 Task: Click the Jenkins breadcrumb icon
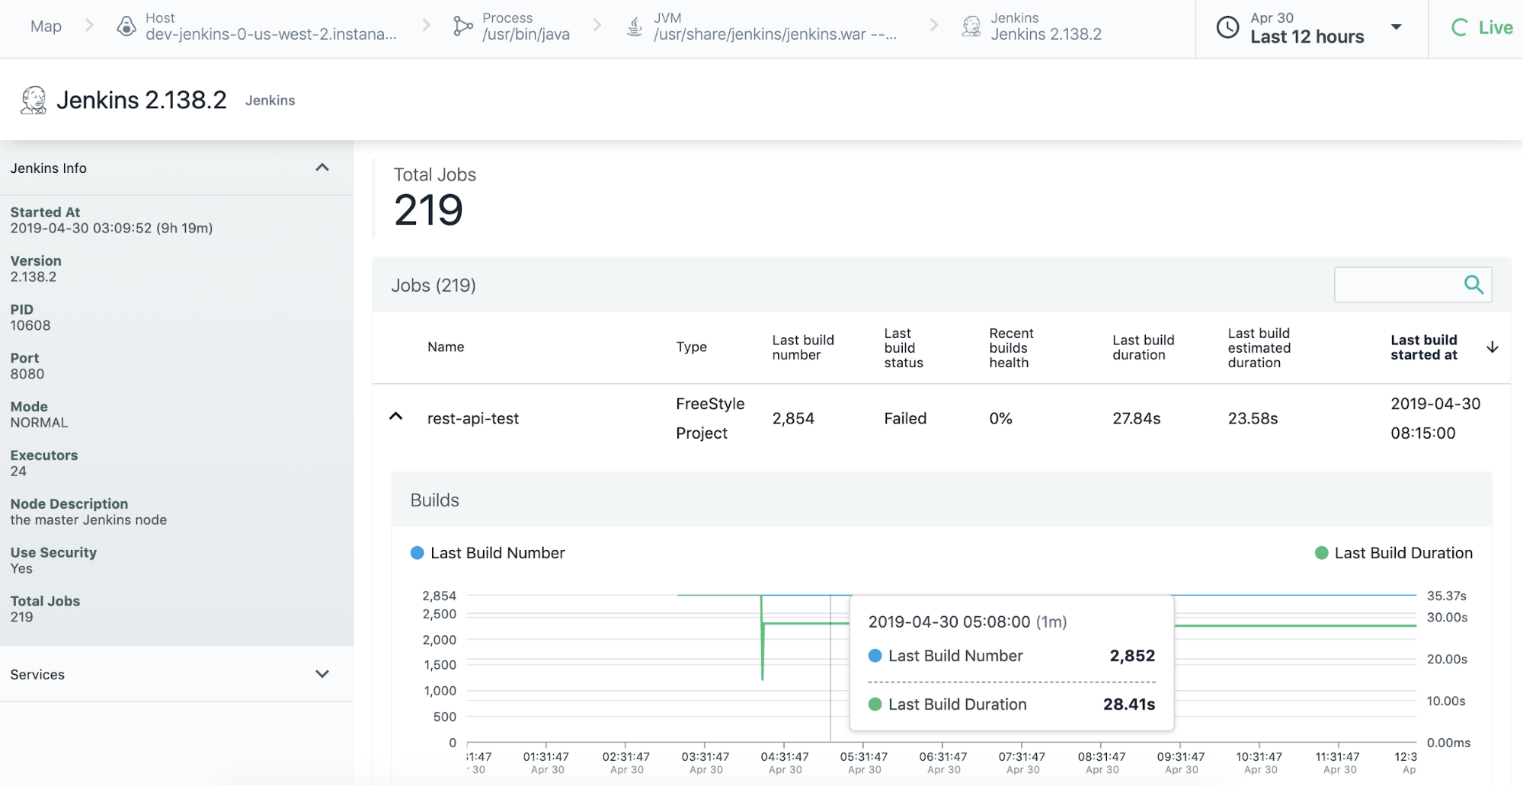971,27
